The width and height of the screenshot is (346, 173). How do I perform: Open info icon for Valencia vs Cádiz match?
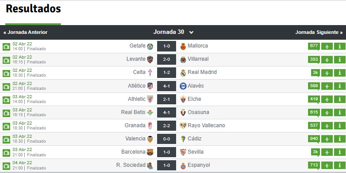(x=340, y=139)
